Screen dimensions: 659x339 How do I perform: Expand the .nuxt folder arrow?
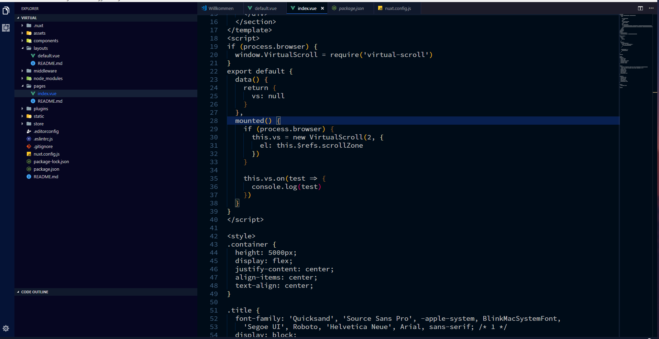pos(22,25)
